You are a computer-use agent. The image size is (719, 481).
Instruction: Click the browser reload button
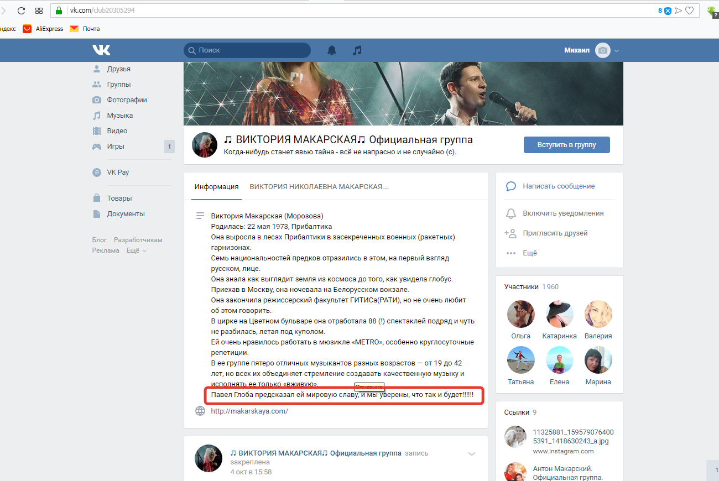coord(21,11)
